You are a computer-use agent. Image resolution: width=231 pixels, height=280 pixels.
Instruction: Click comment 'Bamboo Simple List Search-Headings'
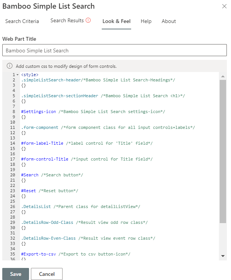128,80
